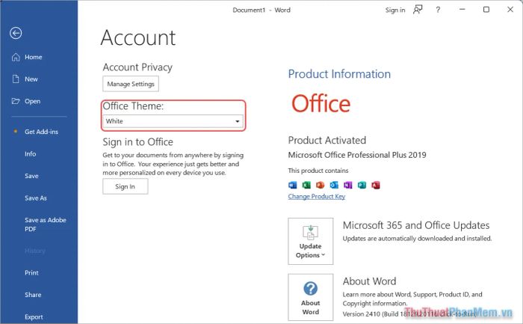Open the Share page
523x324 pixels.
tap(33, 295)
